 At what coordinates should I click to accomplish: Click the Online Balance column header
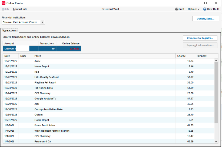coord(69,43)
